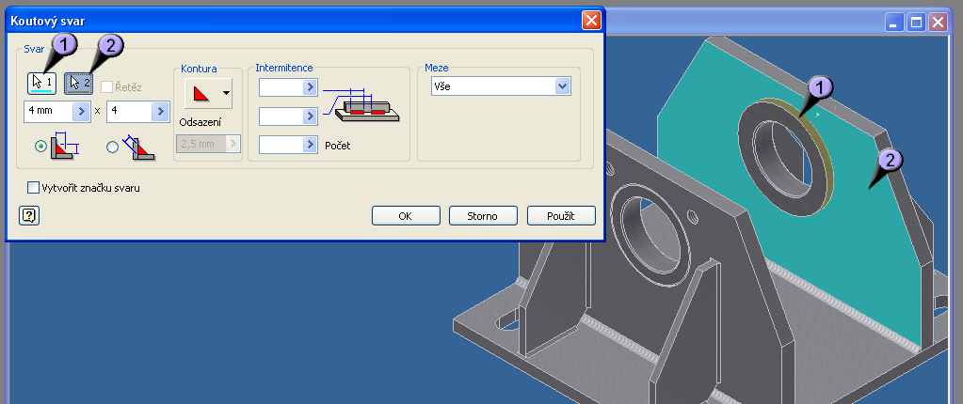Click the OK button
Image resolution: width=963 pixels, height=404 pixels.
[x=406, y=216]
